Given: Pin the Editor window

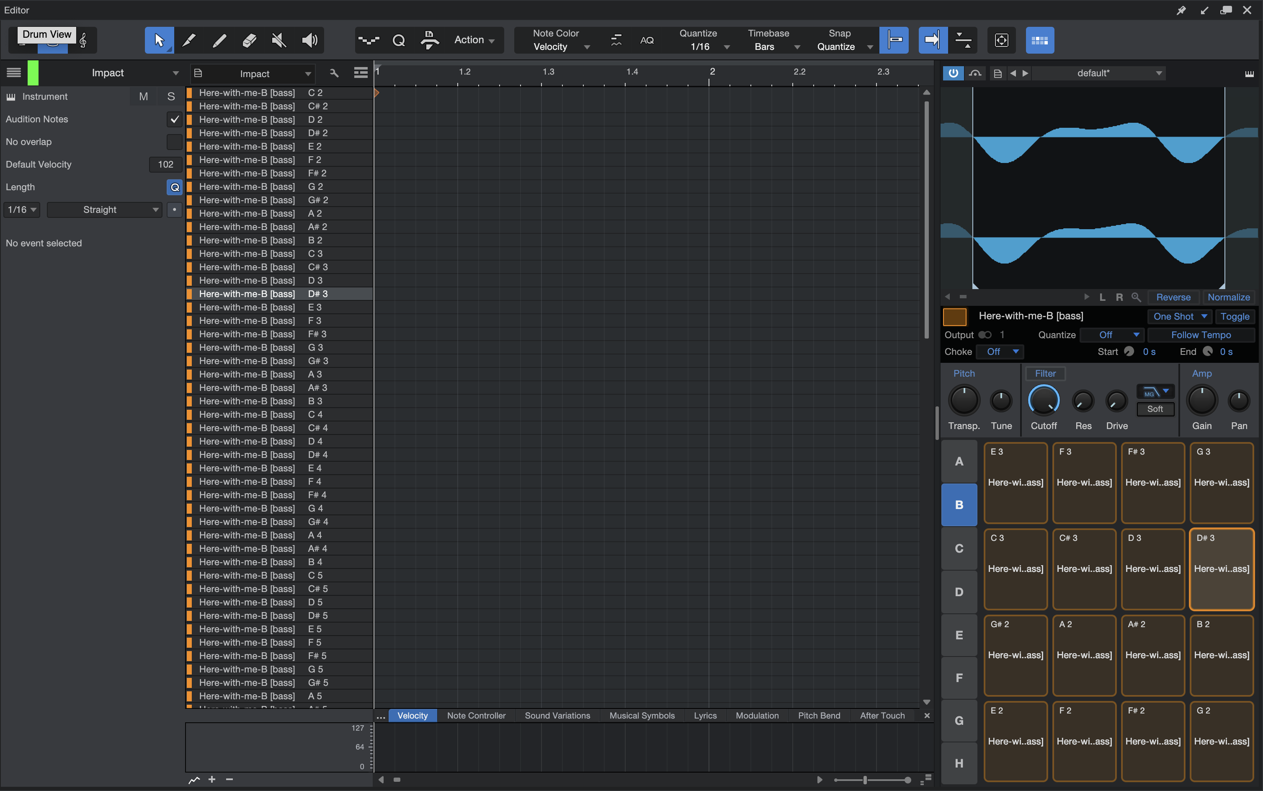Looking at the screenshot, I should coord(1181,10).
